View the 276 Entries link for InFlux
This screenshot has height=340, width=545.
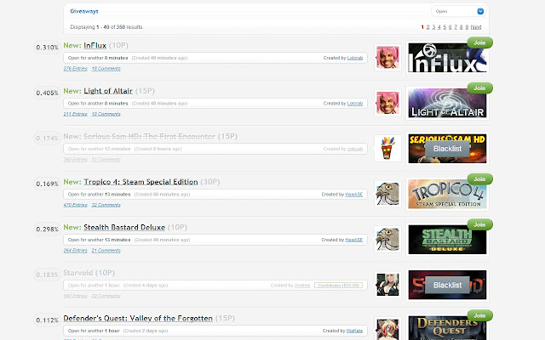[x=76, y=68]
